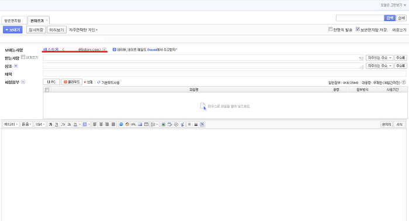The width and height of the screenshot is (409, 221).
Task: Insert table icon in editor toolbar
Action: (146, 125)
